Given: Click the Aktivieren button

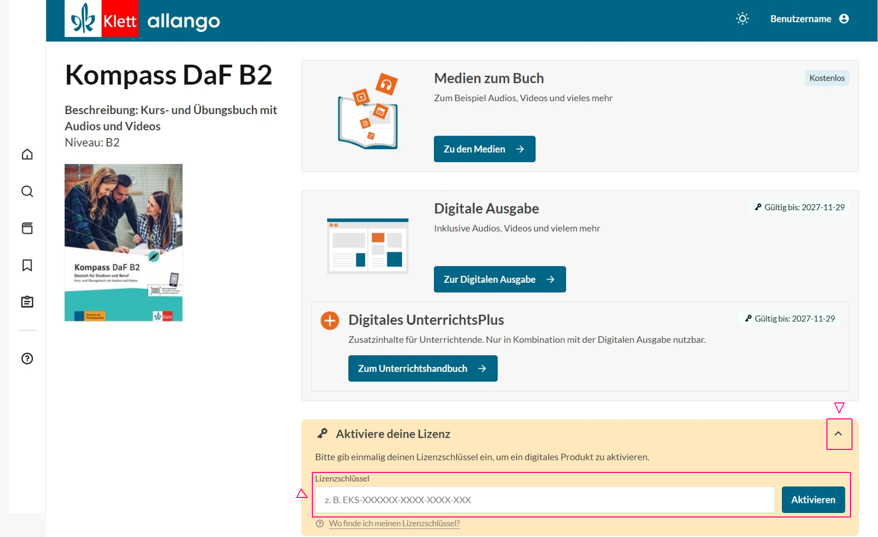Looking at the screenshot, I should point(813,499).
